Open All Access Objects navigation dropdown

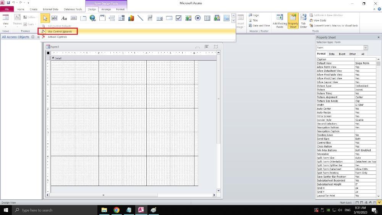(33, 37)
